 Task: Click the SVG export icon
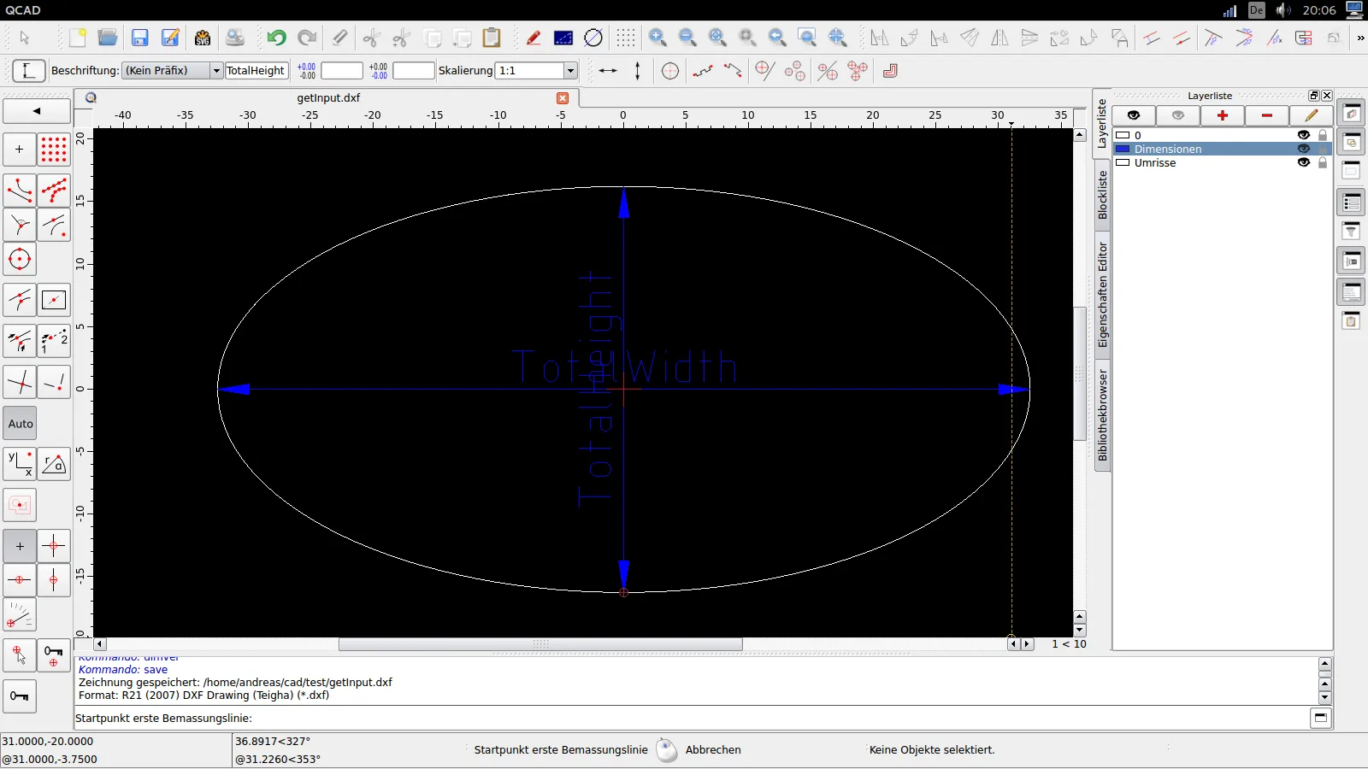(203, 38)
